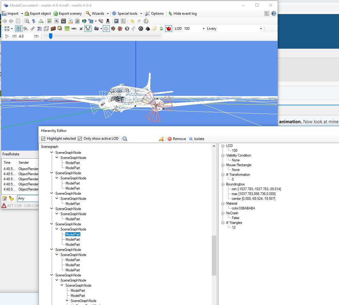The image size is (339, 305).
Task: Click the brick wall icon
Action: (x=53, y=29)
